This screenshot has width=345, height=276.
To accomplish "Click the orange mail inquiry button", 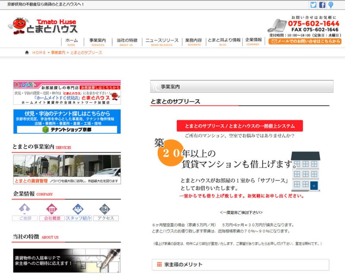I will [x=304, y=41].
